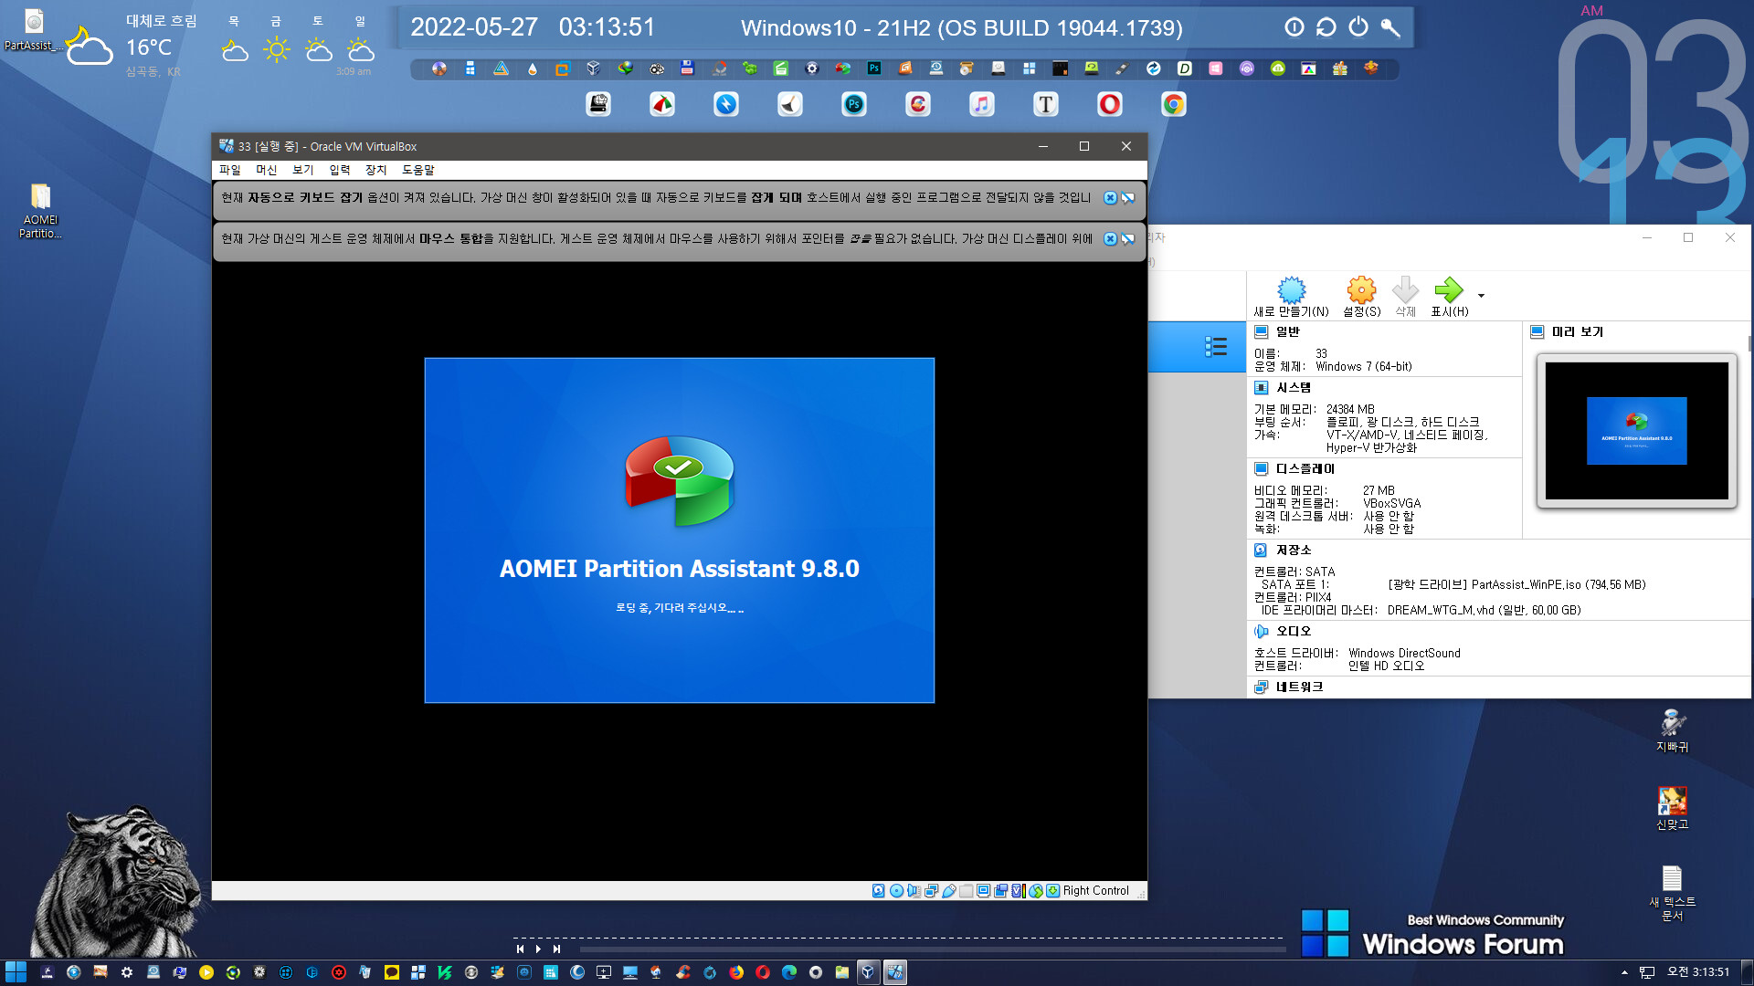
Task: Click the machine tools list menu icon
Action: point(1215,346)
